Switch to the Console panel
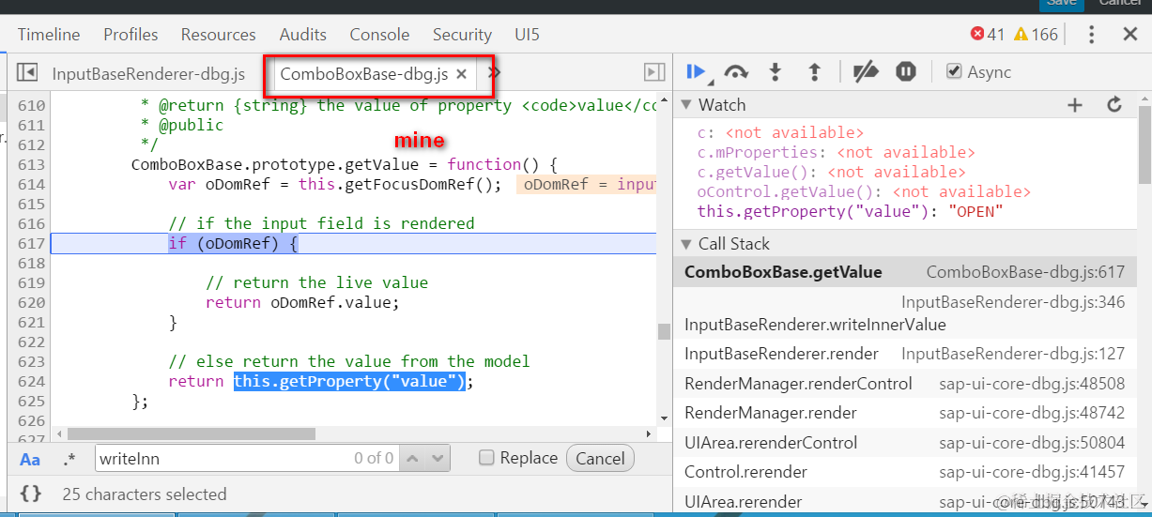Screen dimensions: 1152x517 click(x=379, y=35)
